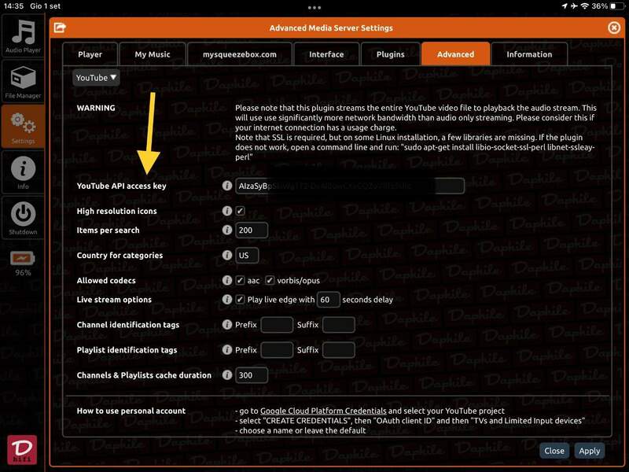The height and width of the screenshot is (472, 629).
Task: Apply the server settings changes
Action: [590, 451]
